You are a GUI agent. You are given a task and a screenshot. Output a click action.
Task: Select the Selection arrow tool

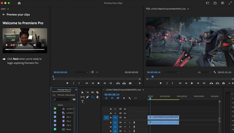(x=82, y=92)
